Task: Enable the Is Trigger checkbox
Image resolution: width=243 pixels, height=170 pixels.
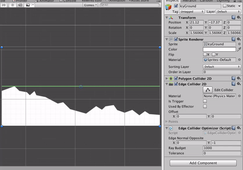Action: pos(205,101)
